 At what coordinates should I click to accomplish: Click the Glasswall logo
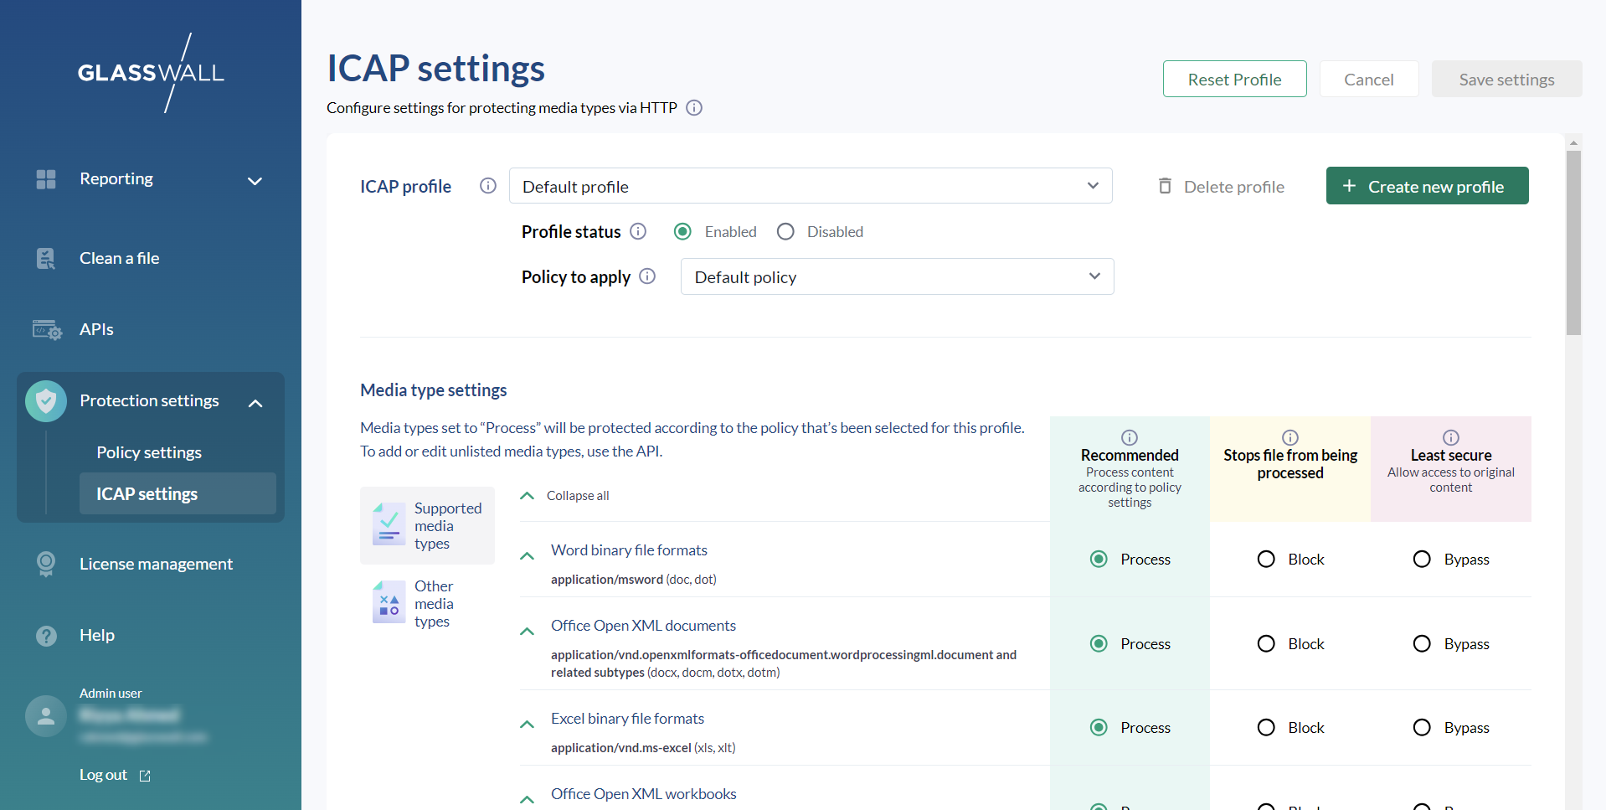click(x=151, y=73)
